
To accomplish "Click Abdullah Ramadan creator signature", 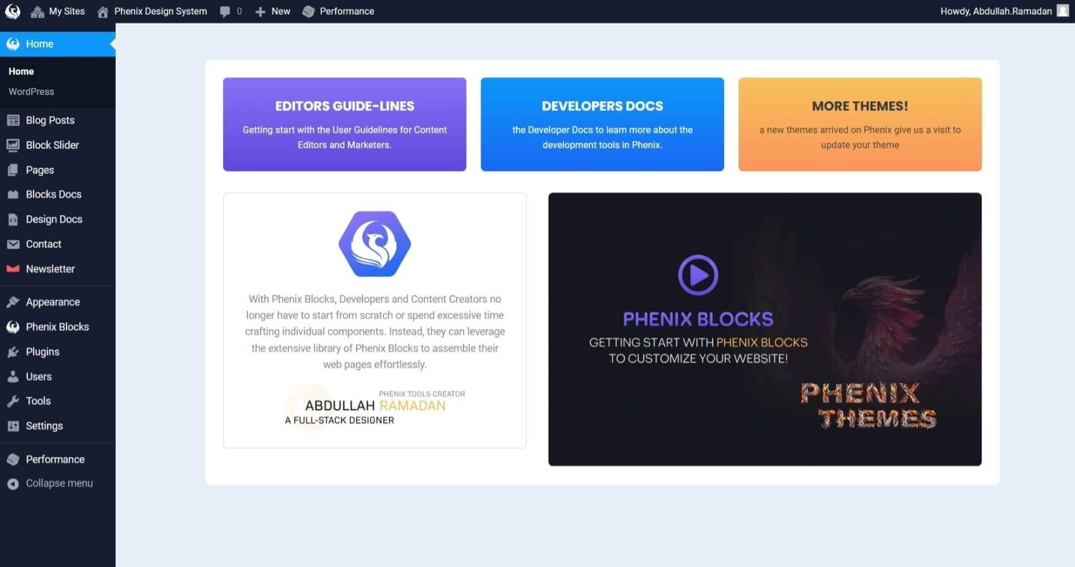I will tap(374, 408).
